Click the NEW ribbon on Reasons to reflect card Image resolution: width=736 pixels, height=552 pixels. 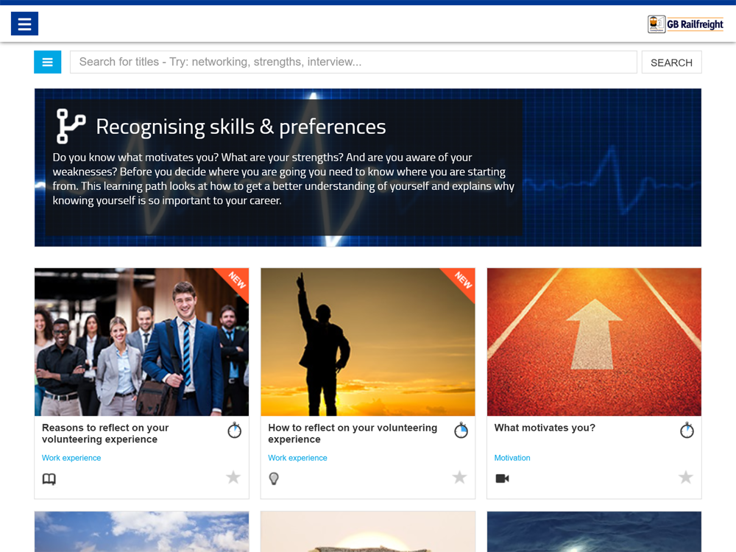pos(236,280)
